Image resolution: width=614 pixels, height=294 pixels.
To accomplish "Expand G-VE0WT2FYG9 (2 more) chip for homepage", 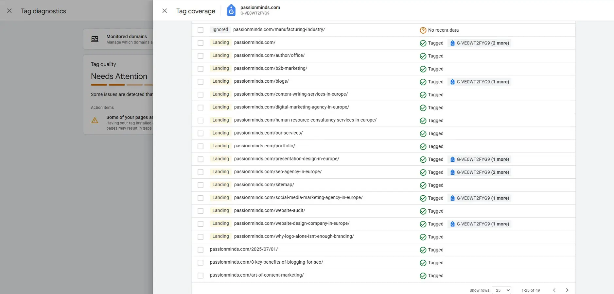I will 479,43.
